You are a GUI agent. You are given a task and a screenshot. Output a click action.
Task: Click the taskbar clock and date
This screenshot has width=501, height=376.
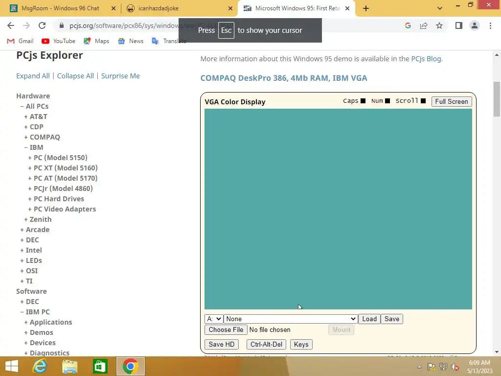pyautogui.click(x=479, y=367)
